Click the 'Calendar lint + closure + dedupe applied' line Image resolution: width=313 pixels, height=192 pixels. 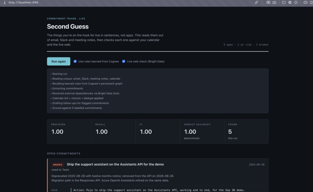(x=77, y=98)
